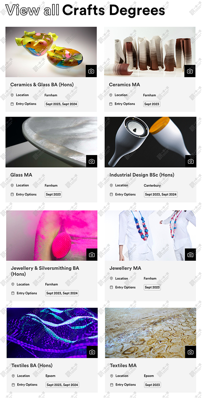Open Jewellery & Silversmithing BA (Hons) course

click(x=45, y=271)
